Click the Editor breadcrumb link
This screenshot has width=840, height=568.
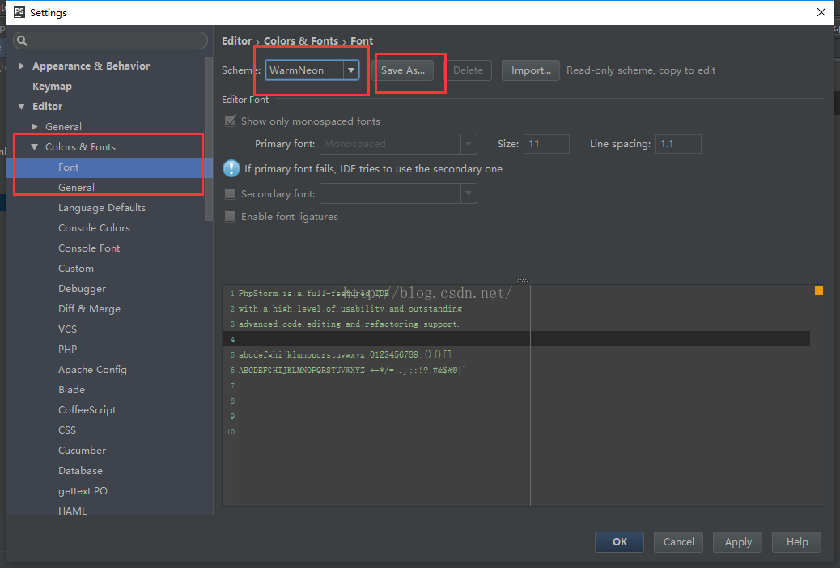pyautogui.click(x=237, y=40)
